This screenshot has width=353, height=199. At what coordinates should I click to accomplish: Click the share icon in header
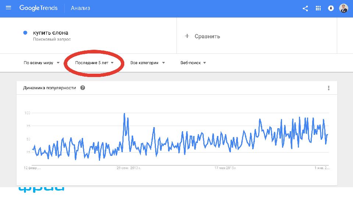[305, 8]
